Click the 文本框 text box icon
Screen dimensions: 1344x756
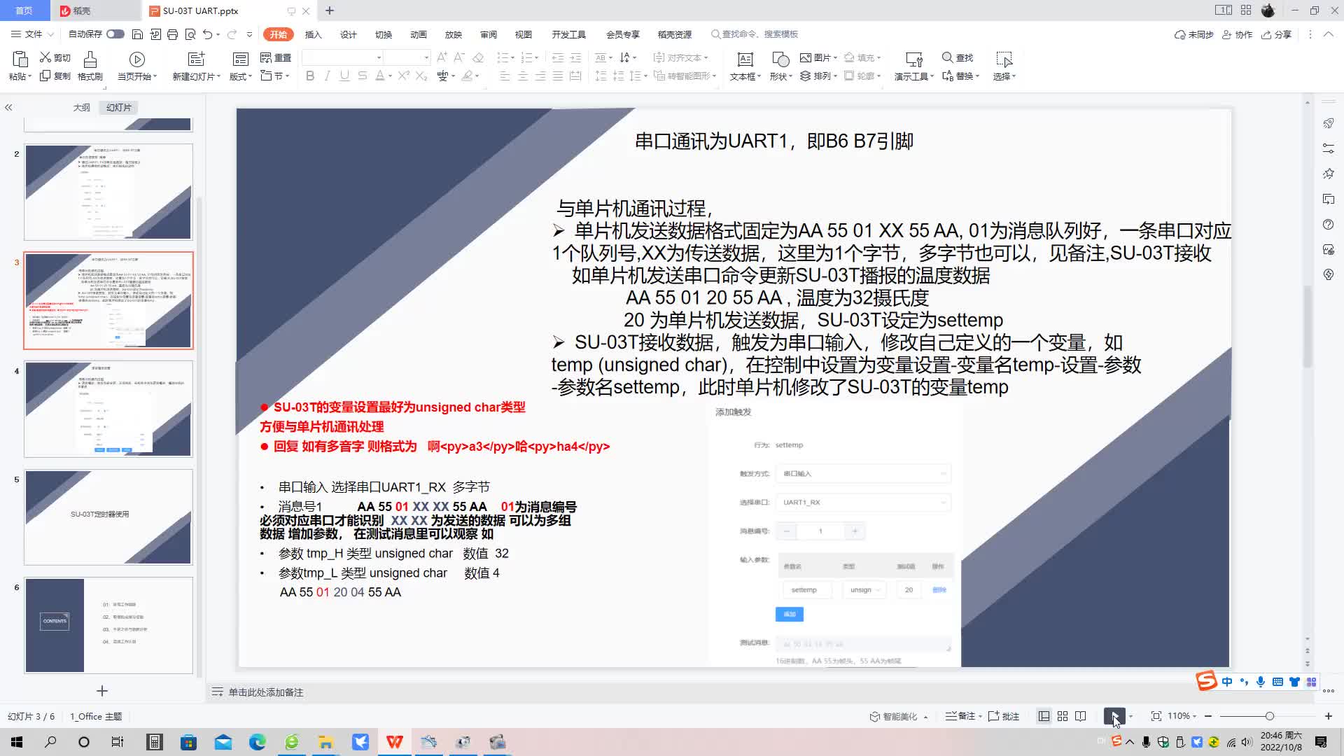[x=745, y=59]
